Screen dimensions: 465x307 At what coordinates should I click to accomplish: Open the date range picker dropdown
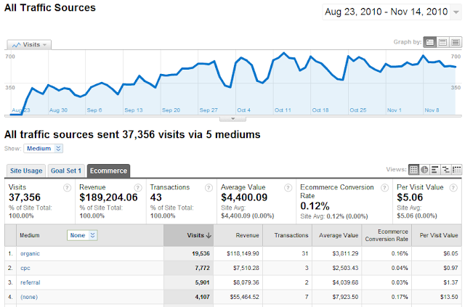pos(456,12)
